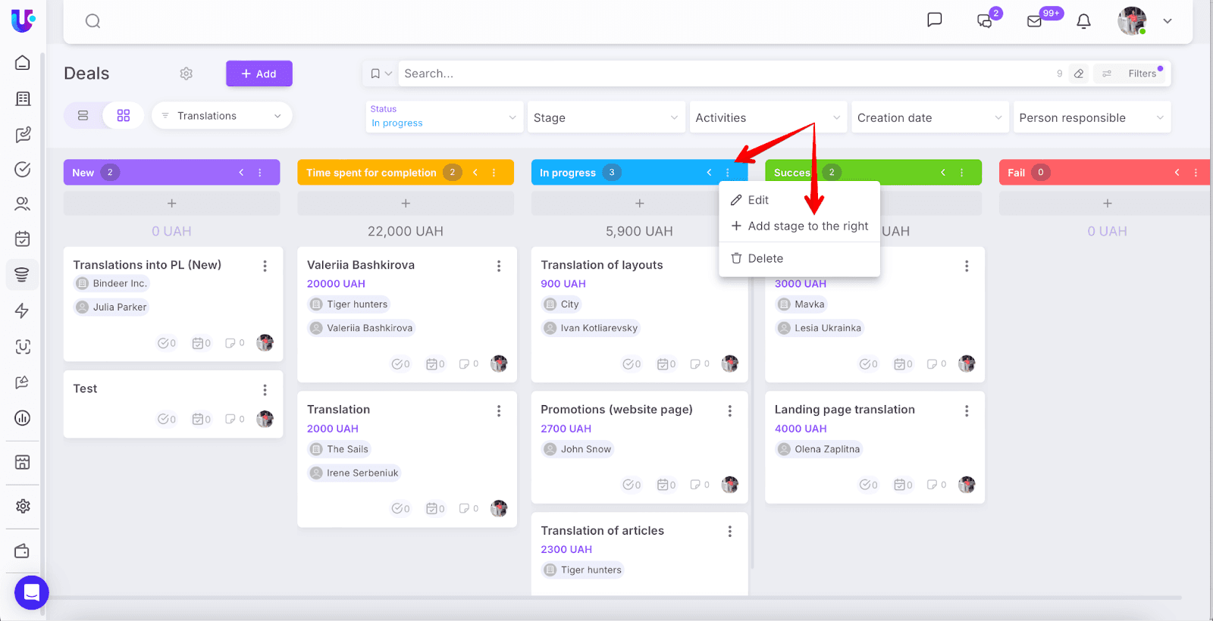Switch to list view of deals

(x=83, y=116)
